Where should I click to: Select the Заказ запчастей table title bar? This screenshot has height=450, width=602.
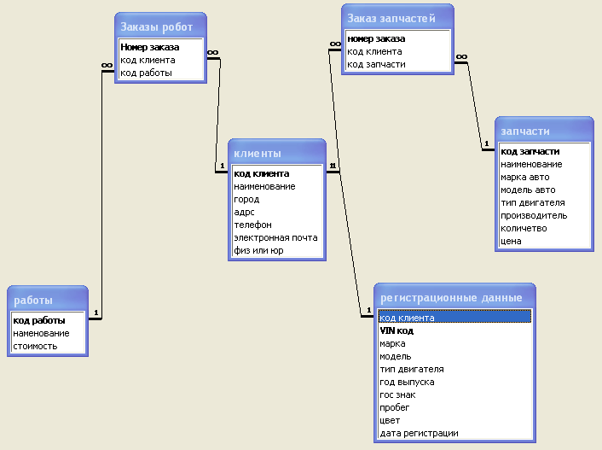397,17
